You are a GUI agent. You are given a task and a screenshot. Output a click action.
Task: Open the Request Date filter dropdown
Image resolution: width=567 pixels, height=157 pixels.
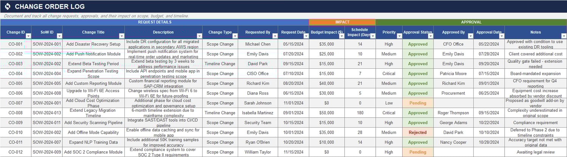pyautogui.click(x=306, y=36)
